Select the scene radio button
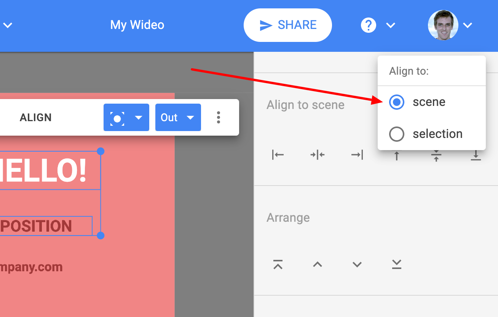Image resolution: width=498 pixels, height=317 pixels. [396, 102]
